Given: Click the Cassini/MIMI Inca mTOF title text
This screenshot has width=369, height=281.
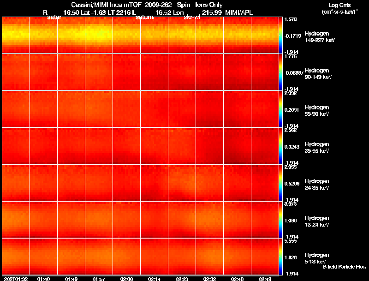Looking at the screenshot, I should point(106,5).
